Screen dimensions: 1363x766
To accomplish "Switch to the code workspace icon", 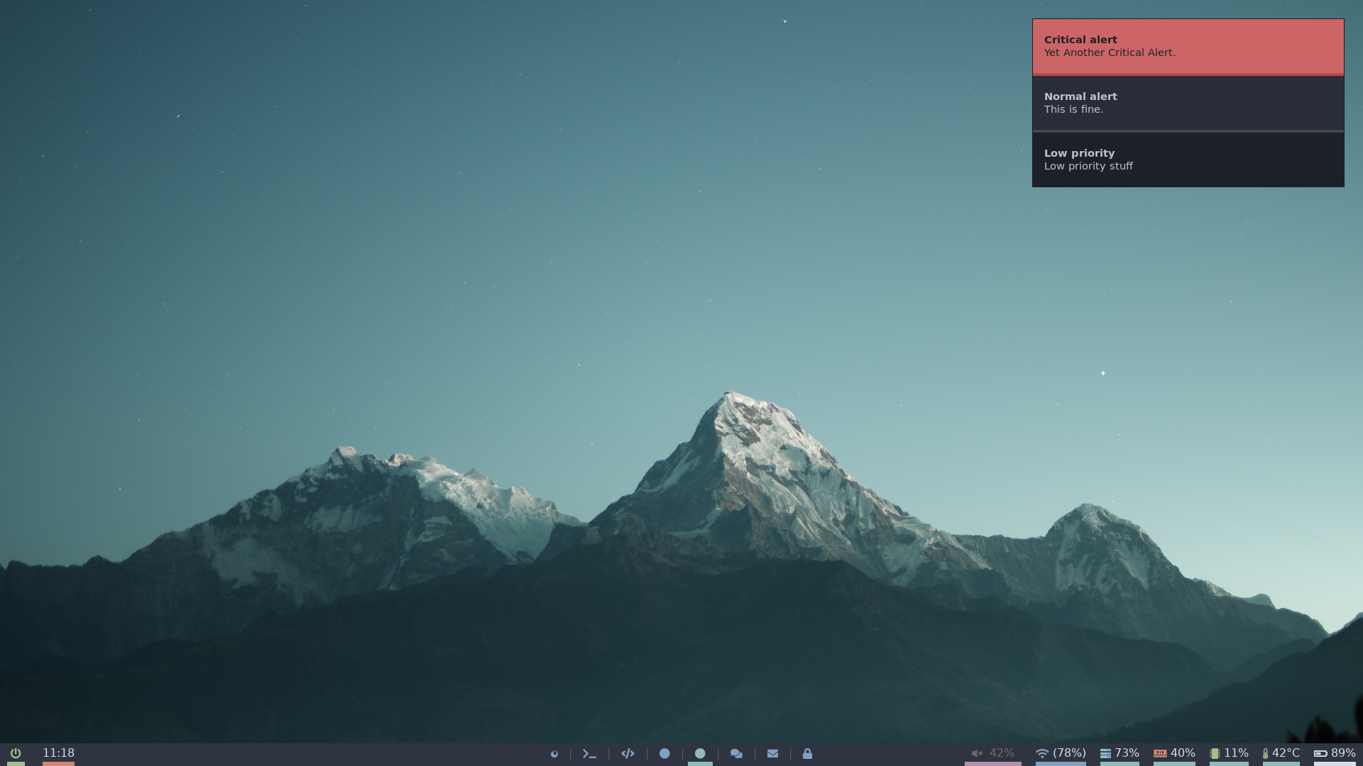I will click(628, 753).
